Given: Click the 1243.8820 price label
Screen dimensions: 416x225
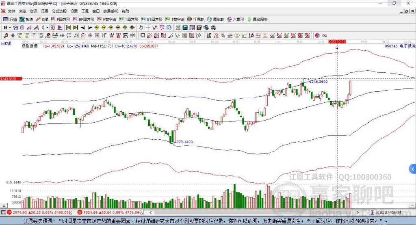Looking at the screenshot, I should click(x=11, y=78).
